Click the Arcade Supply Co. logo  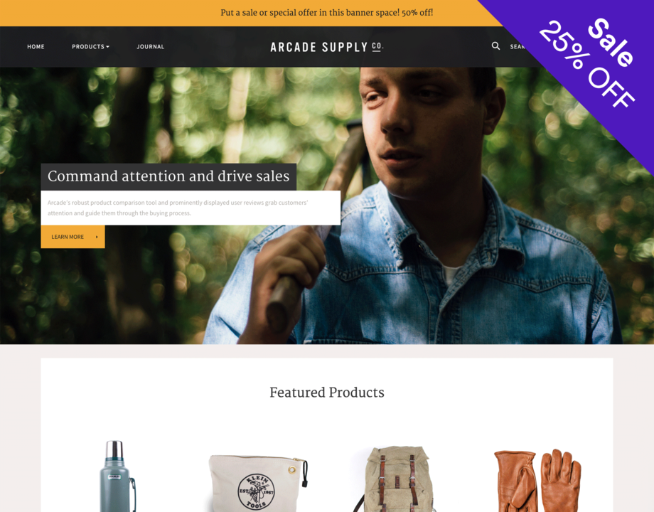[327, 47]
